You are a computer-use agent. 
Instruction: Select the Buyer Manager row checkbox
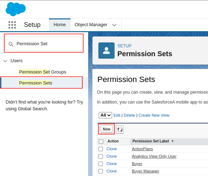pyautogui.click(x=101, y=171)
